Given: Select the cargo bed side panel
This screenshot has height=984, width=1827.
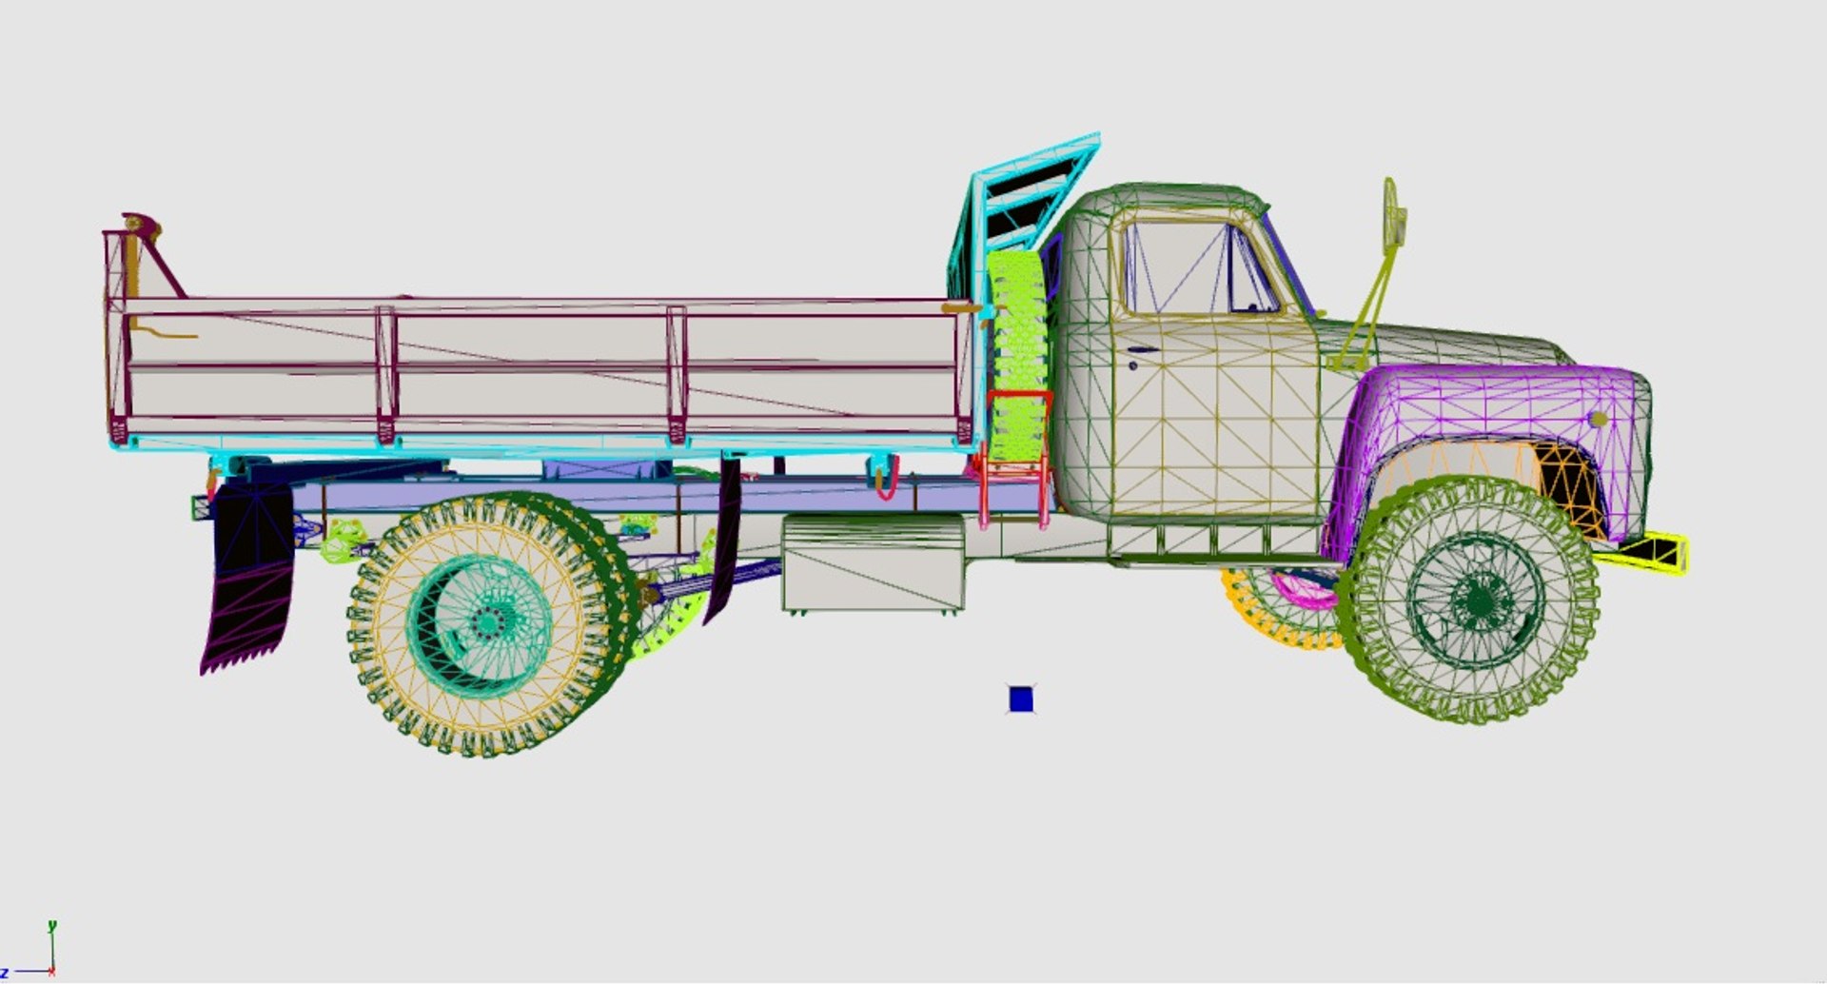Looking at the screenshot, I should (x=542, y=371).
